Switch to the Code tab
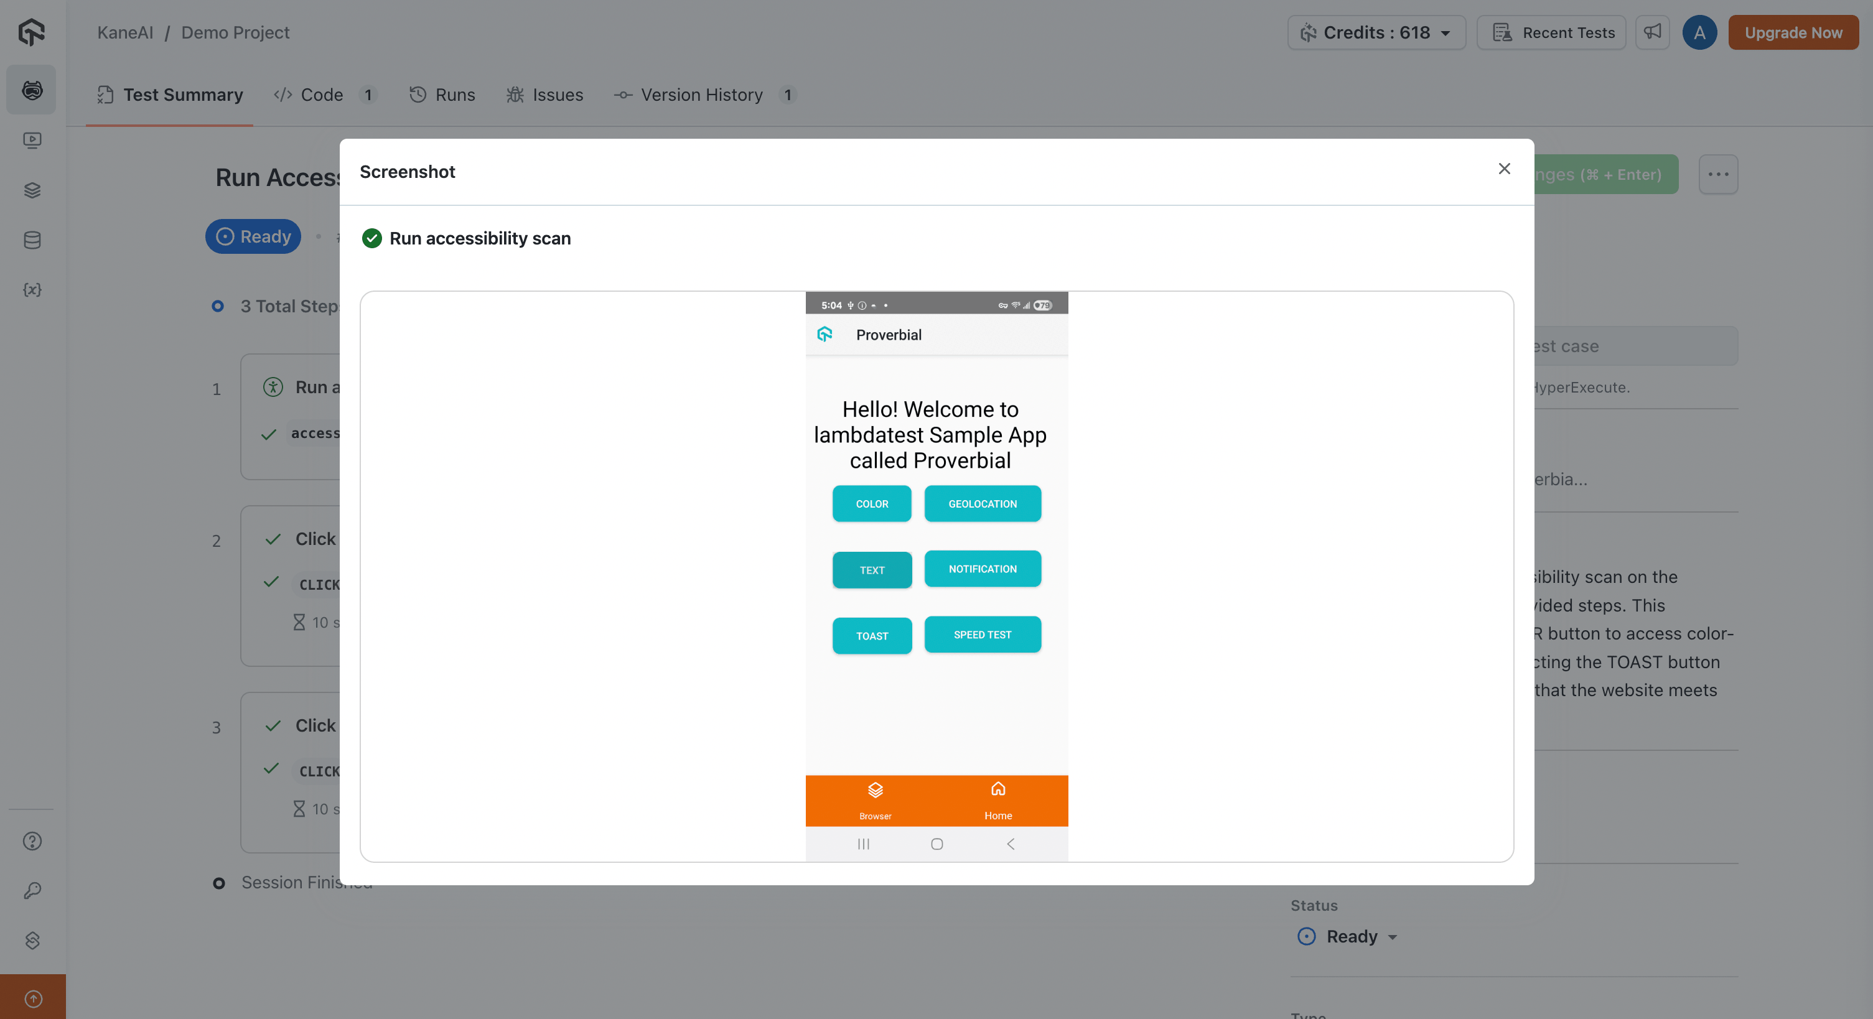This screenshot has width=1873, height=1019. coord(321,95)
